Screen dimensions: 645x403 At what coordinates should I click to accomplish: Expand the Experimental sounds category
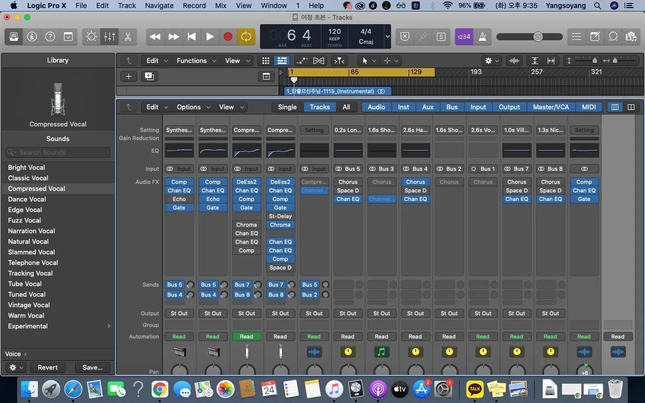click(x=109, y=326)
